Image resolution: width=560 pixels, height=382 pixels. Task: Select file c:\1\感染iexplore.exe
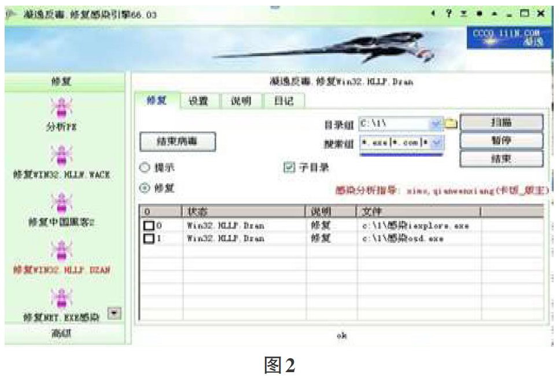[x=415, y=226]
